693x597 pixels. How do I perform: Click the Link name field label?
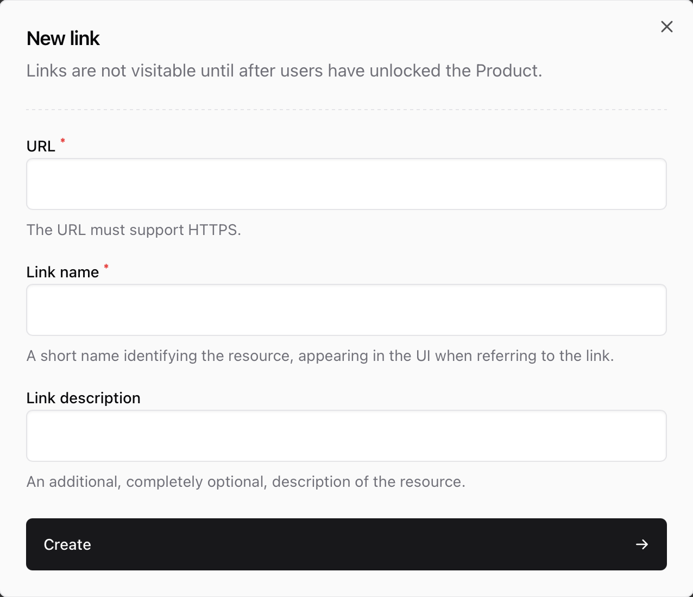(63, 272)
